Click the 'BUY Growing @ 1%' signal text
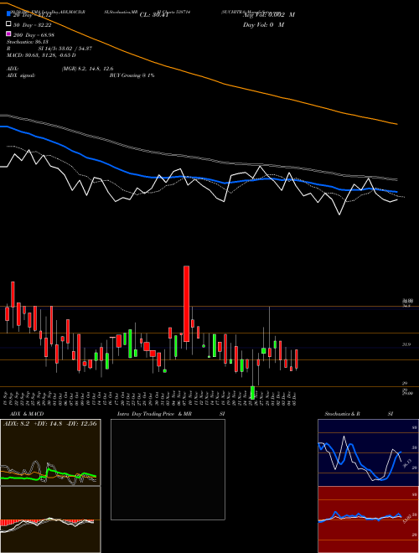Screen dimensions: 419x553 [132, 75]
